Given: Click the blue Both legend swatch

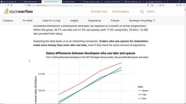Looking at the screenshot, I should click(140, 99).
